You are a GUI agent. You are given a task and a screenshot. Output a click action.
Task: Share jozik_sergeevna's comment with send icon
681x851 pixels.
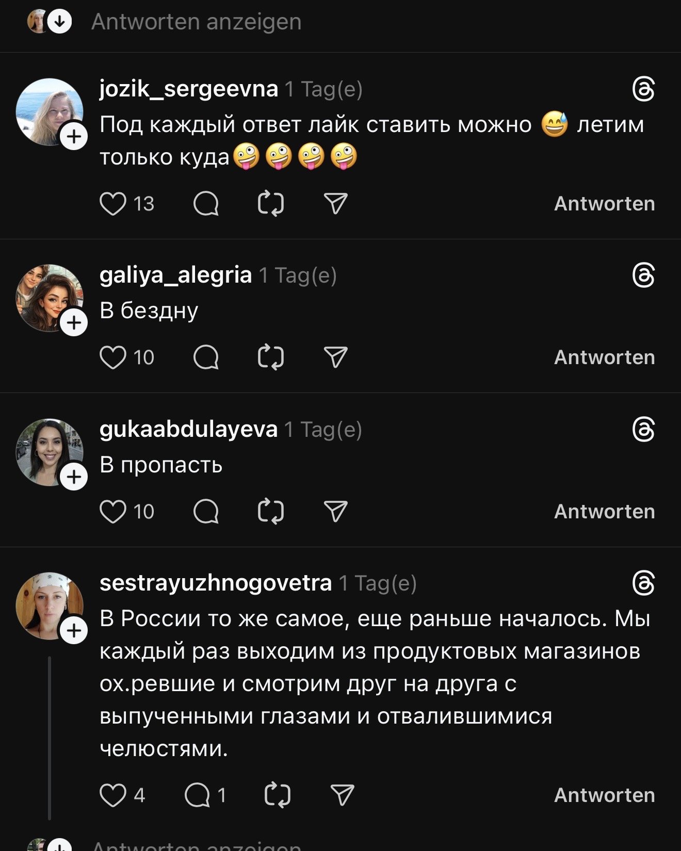coord(335,204)
